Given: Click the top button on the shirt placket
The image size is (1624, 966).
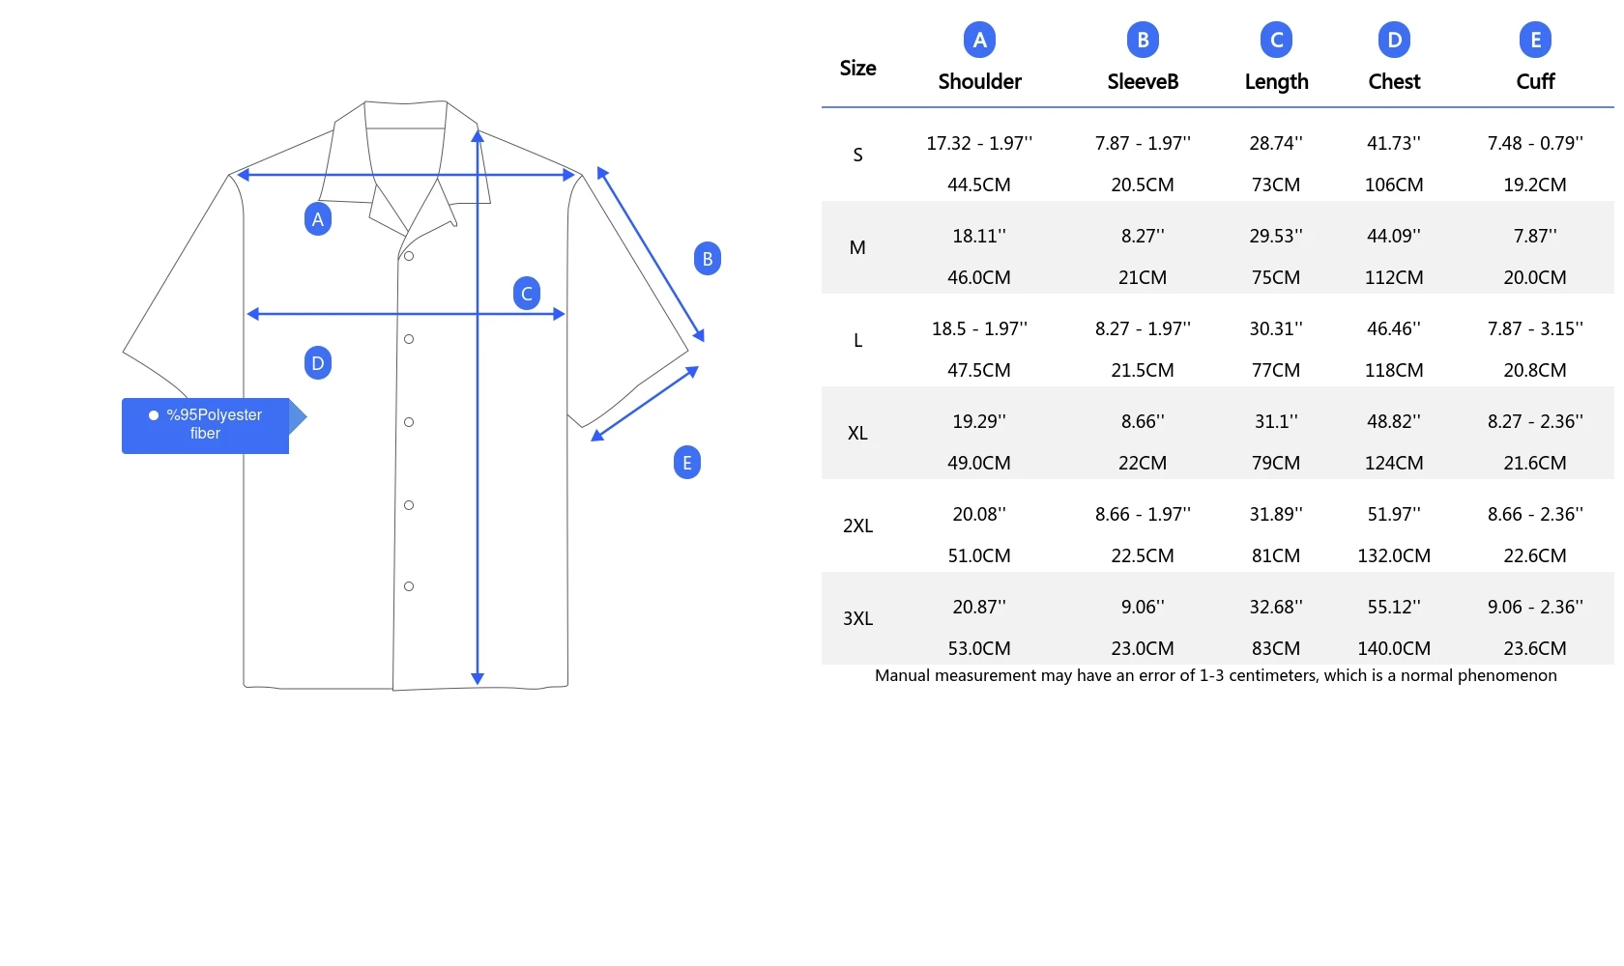Looking at the screenshot, I should coord(409,256).
